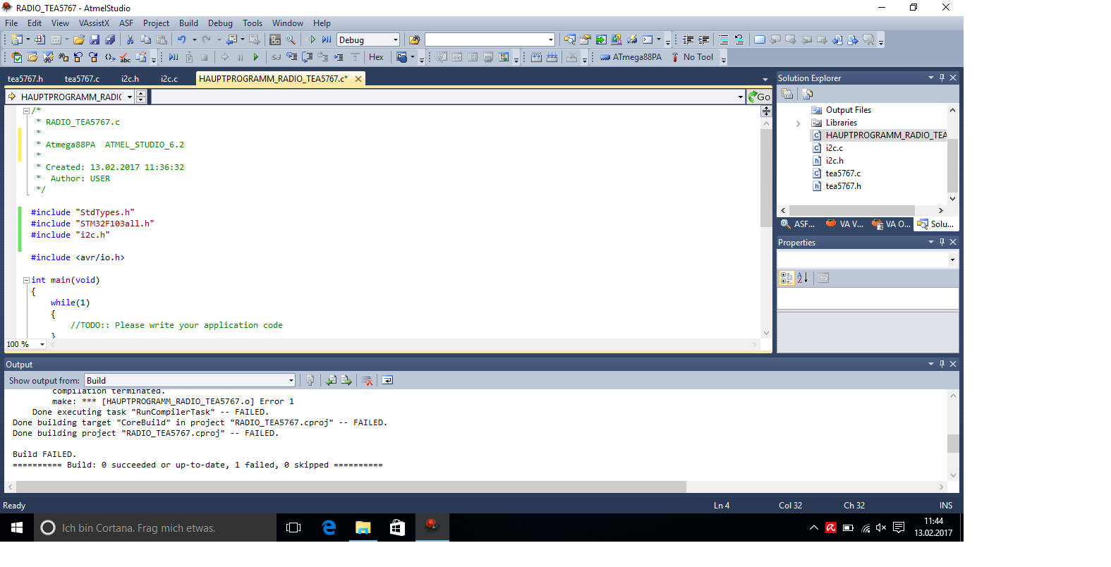1111x567 pixels.
Task: Toggle the bookmark icon in the text toolbar
Action: pos(760,40)
